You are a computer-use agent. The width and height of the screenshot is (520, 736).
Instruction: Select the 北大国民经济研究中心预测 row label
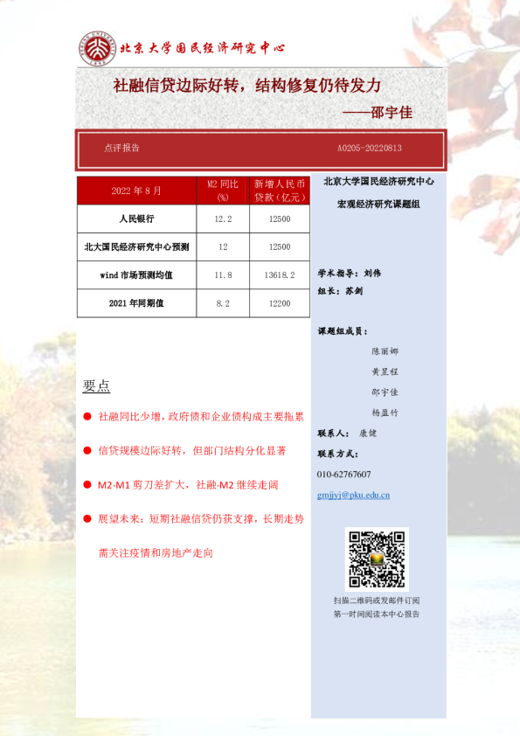pos(136,246)
